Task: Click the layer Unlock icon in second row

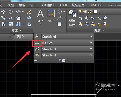Action: tap(99, 24)
